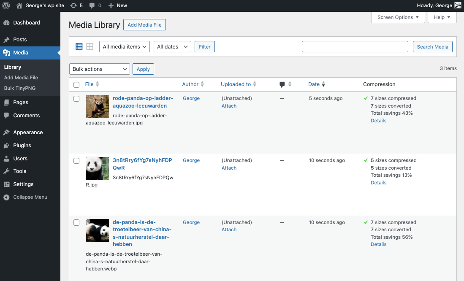Viewport: 464px width, 281px height.
Task: Click the Author column sort arrows
Action: [x=202, y=84]
